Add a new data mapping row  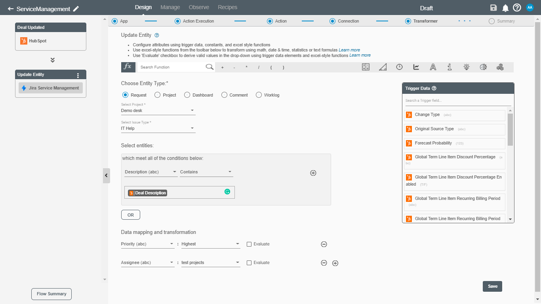[x=335, y=263]
